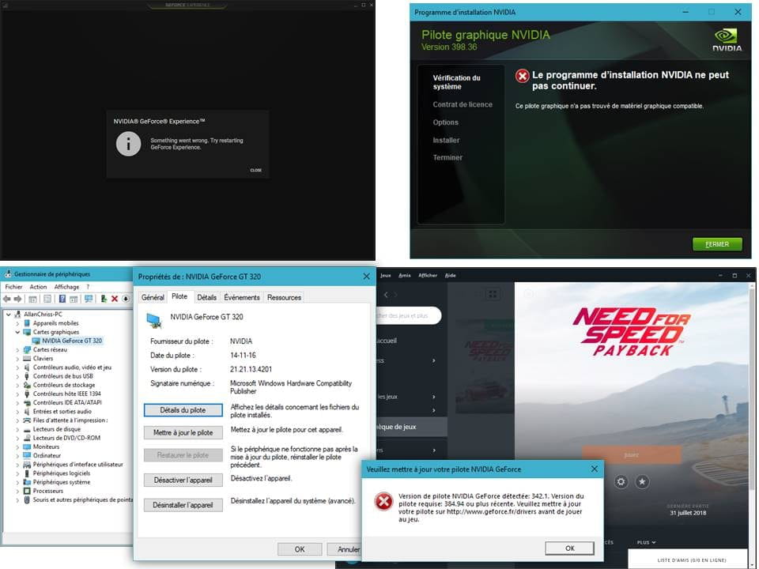Open the Fichier menu in Device Manager
This screenshot has width=759, height=569.
[13, 287]
